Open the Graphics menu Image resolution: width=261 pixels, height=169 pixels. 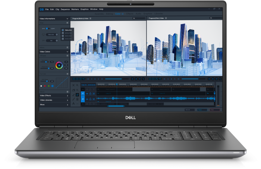[x=85, y=9]
